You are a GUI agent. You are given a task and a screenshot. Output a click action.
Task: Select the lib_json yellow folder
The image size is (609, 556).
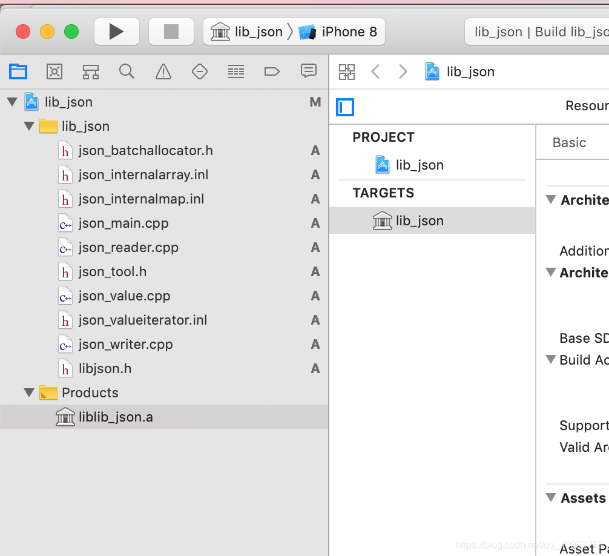164,126
